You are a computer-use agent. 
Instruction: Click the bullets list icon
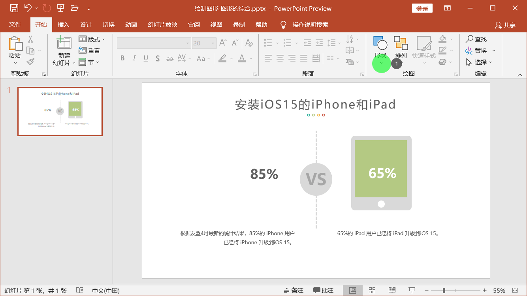(268, 43)
